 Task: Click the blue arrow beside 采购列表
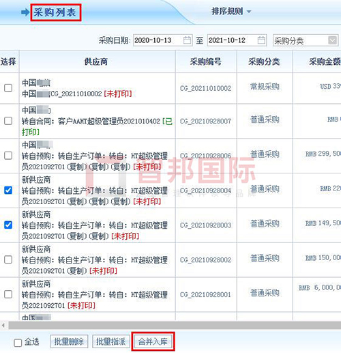(25, 12)
